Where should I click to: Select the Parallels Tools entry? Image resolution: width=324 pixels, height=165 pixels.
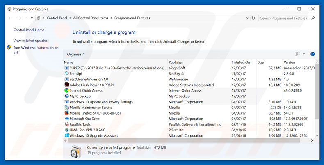point(80,124)
